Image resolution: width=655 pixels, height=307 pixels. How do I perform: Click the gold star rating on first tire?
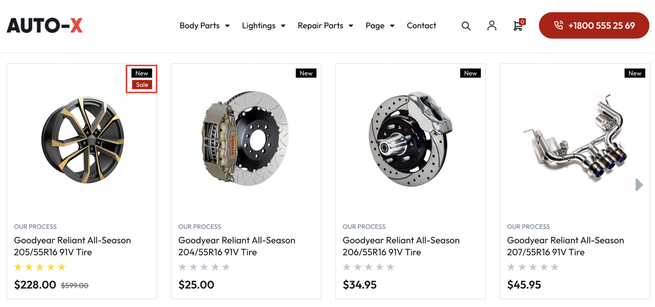(40, 267)
